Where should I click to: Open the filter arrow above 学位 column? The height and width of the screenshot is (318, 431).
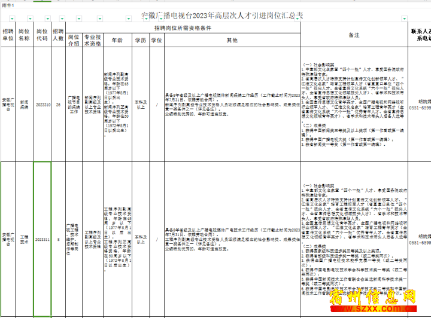pyautogui.click(x=161, y=19)
